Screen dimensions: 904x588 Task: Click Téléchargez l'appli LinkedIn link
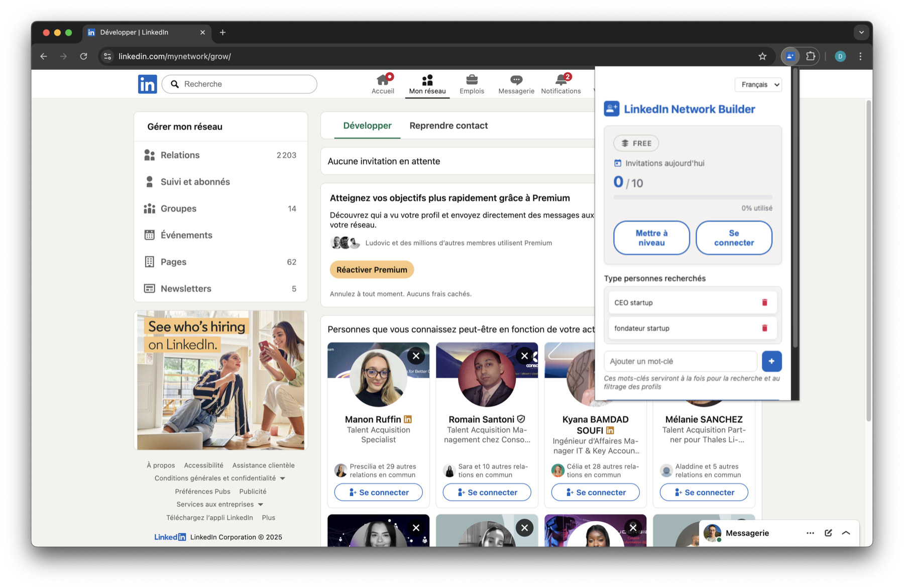tap(209, 518)
